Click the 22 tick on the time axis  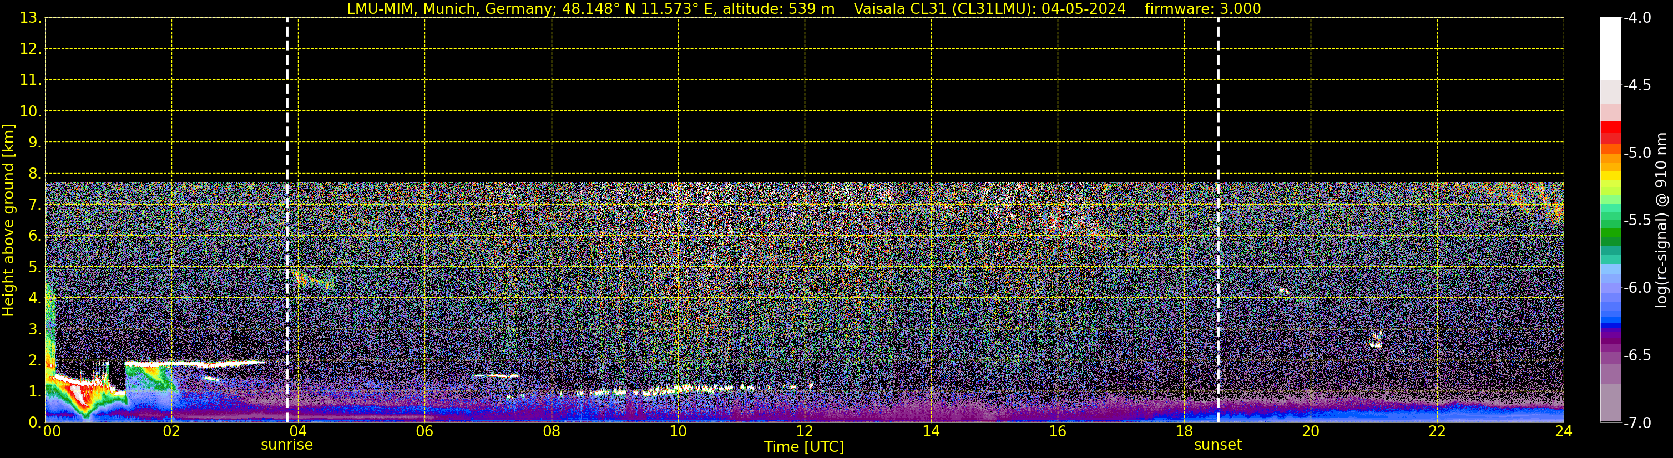click(1437, 431)
